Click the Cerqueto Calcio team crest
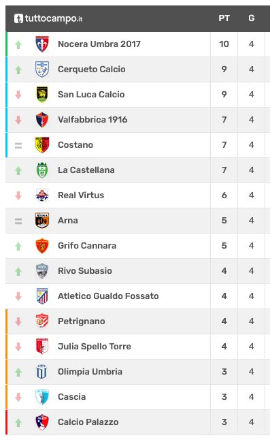The width and height of the screenshot is (270, 442). (42, 69)
